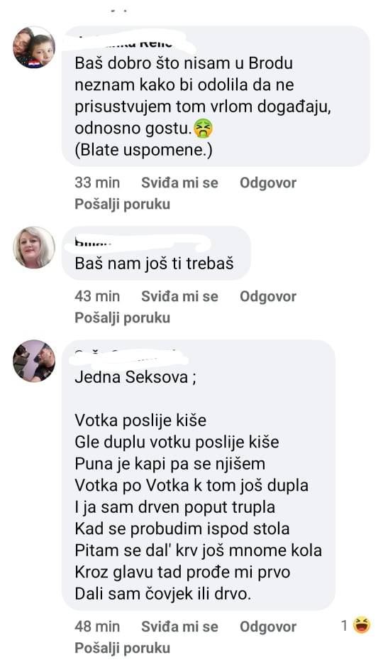Open the profile picture with Croatian flag

tap(34, 48)
